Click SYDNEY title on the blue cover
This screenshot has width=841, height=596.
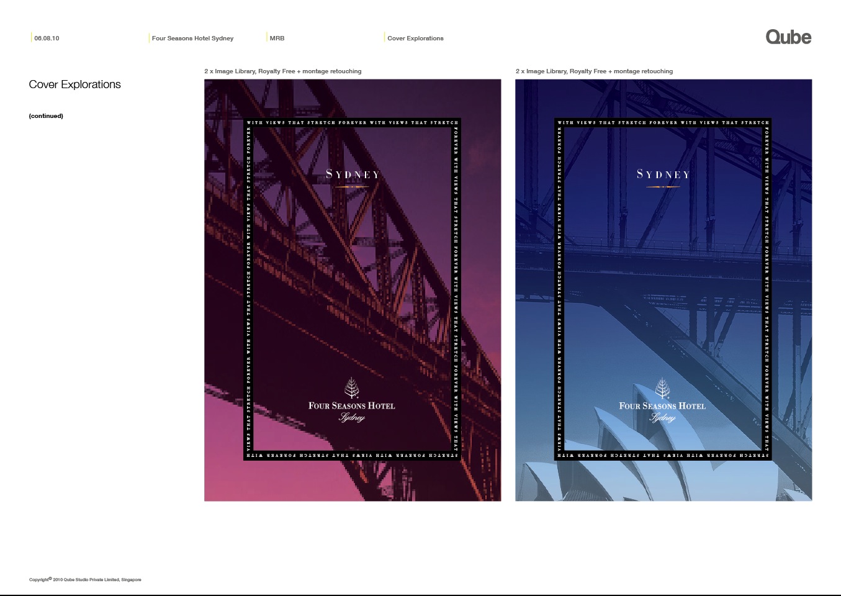point(663,174)
